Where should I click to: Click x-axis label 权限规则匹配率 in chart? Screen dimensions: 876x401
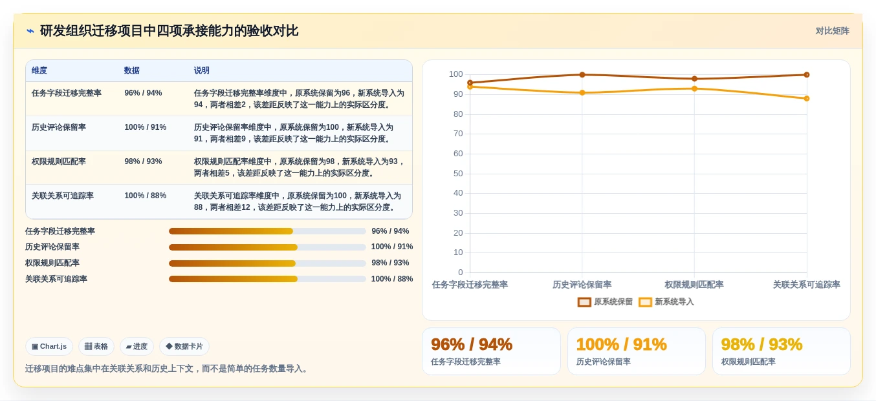(694, 285)
